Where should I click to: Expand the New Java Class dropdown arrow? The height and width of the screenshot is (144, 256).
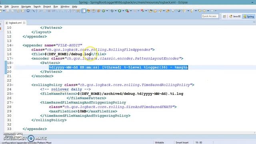tap(107, 11)
